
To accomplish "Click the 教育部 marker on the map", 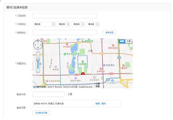I will pos(56,67).
